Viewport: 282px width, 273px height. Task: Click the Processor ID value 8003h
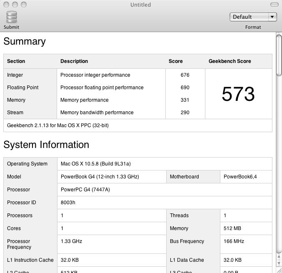pyautogui.click(x=68, y=203)
